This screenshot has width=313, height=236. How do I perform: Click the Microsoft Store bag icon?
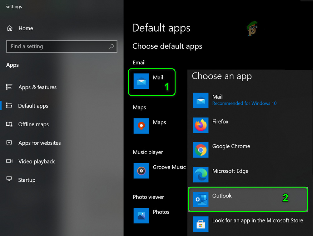(x=201, y=224)
